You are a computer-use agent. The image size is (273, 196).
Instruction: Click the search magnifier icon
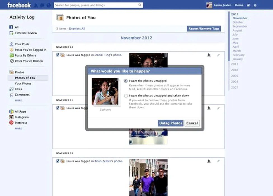point(140,5)
